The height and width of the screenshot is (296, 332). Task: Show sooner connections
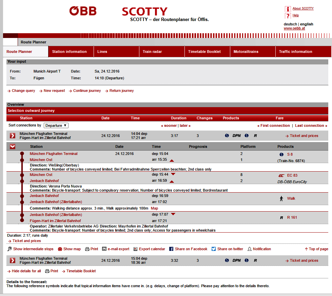pyautogui.click(x=169, y=125)
